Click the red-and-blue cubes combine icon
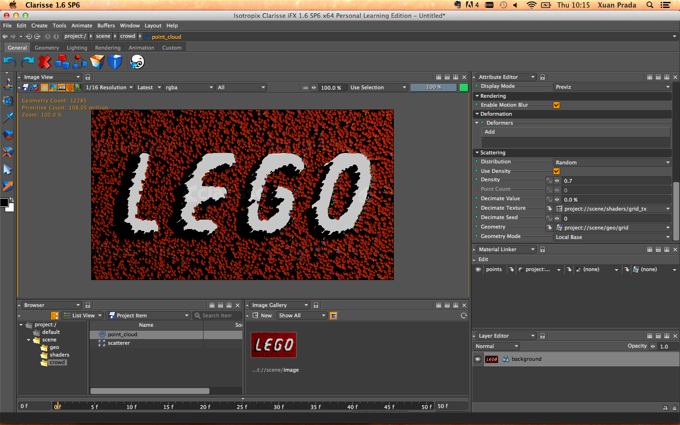 click(x=62, y=62)
